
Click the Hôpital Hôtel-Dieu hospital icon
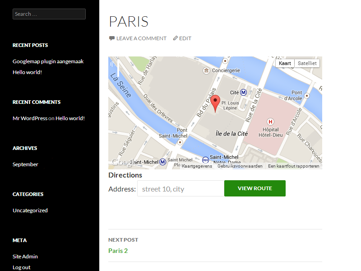tap(270, 121)
